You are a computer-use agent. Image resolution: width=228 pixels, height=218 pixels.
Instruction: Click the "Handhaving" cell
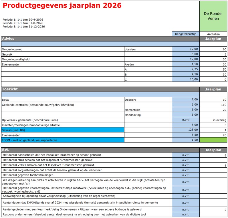[x=133, y=115]
